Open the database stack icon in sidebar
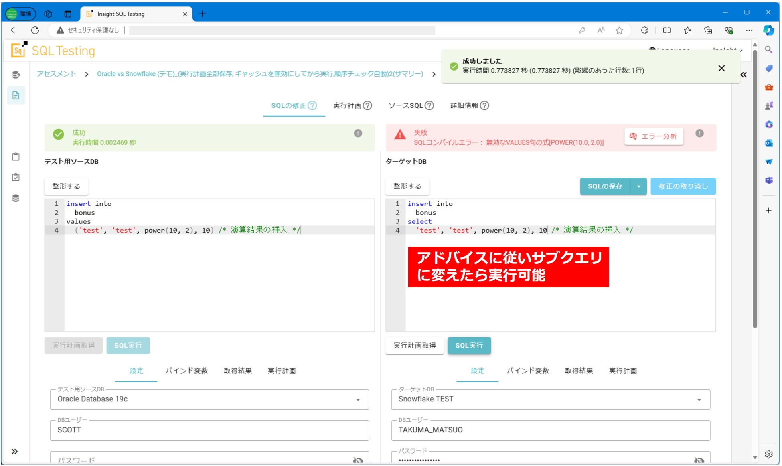 coord(16,198)
